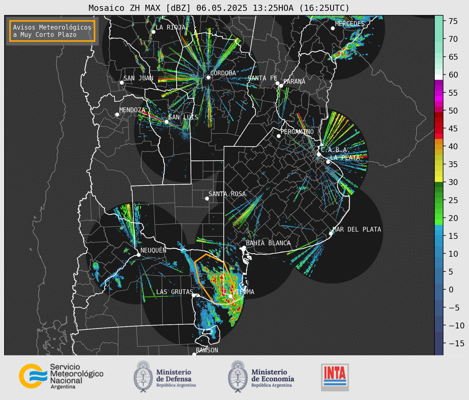Click the NEUQUÉN city marker dot
This screenshot has width=469, height=400.
pos(138,255)
